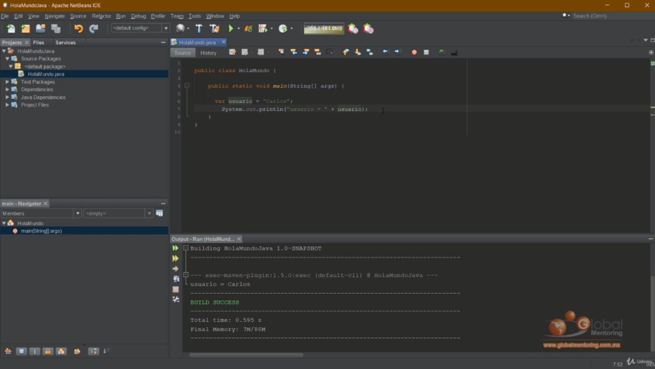
Task: Open the Tools menu
Action: point(195,16)
